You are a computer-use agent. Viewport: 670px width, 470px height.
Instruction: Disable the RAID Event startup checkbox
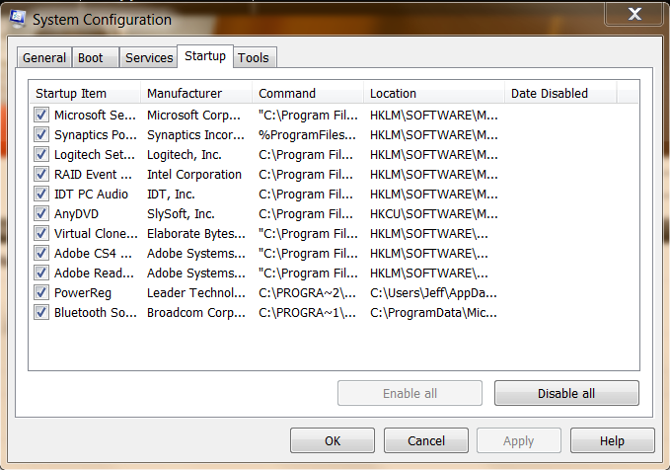point(41,174)
